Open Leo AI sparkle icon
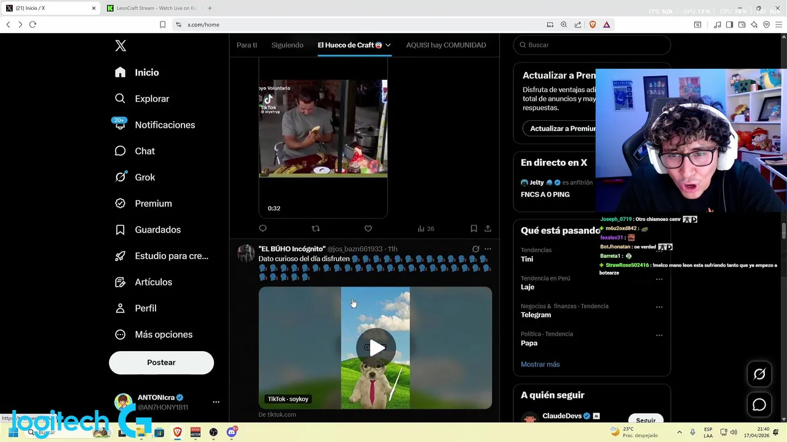Viewport: 787px width, 442px height. [754, 25]
